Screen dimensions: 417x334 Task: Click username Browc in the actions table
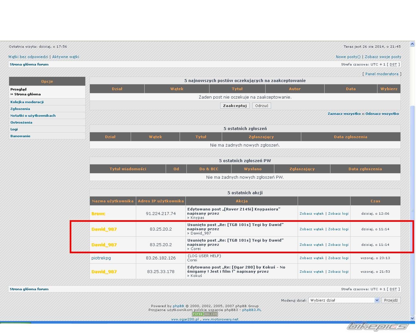click(98, 214)
